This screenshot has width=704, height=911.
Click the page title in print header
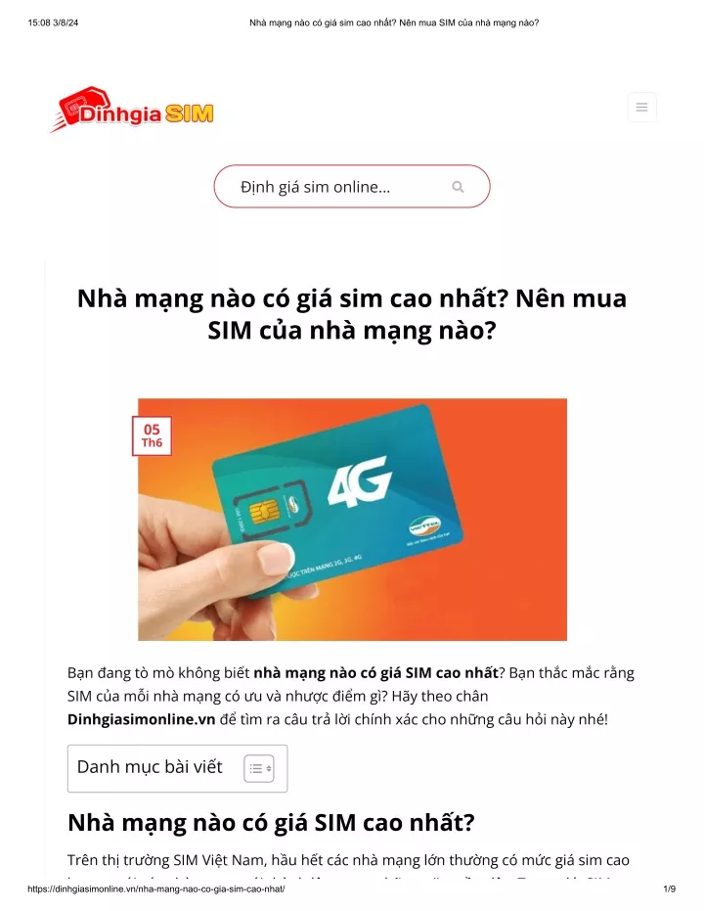click(x=394, y=23)
